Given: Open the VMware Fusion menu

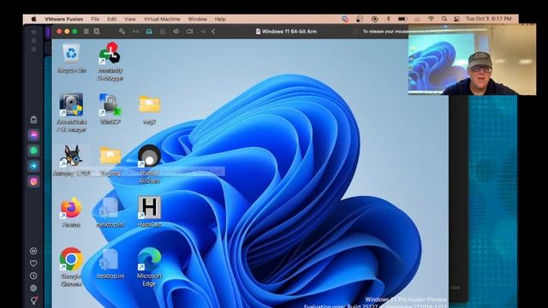Looking at the screenshot, I should tap(64, 19).
